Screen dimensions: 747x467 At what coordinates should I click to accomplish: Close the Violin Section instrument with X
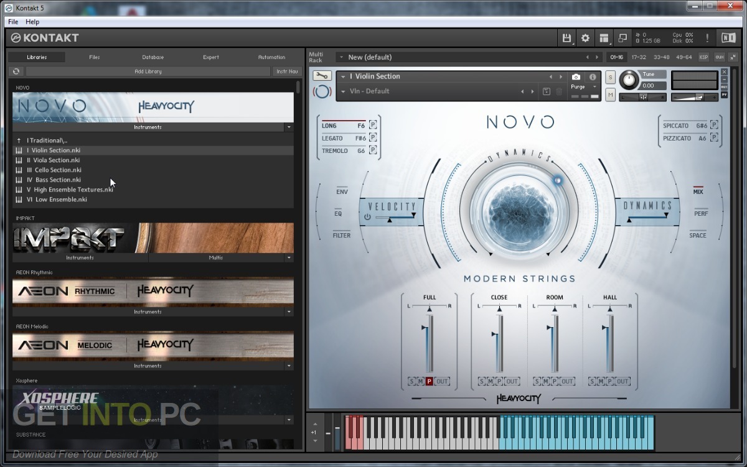click(x=725, y=72)
